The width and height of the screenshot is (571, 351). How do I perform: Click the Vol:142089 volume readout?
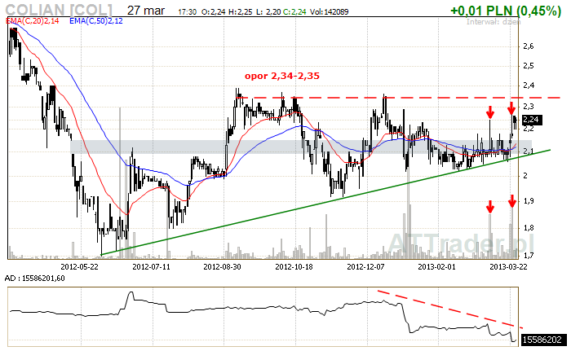[x=330, y=12]
